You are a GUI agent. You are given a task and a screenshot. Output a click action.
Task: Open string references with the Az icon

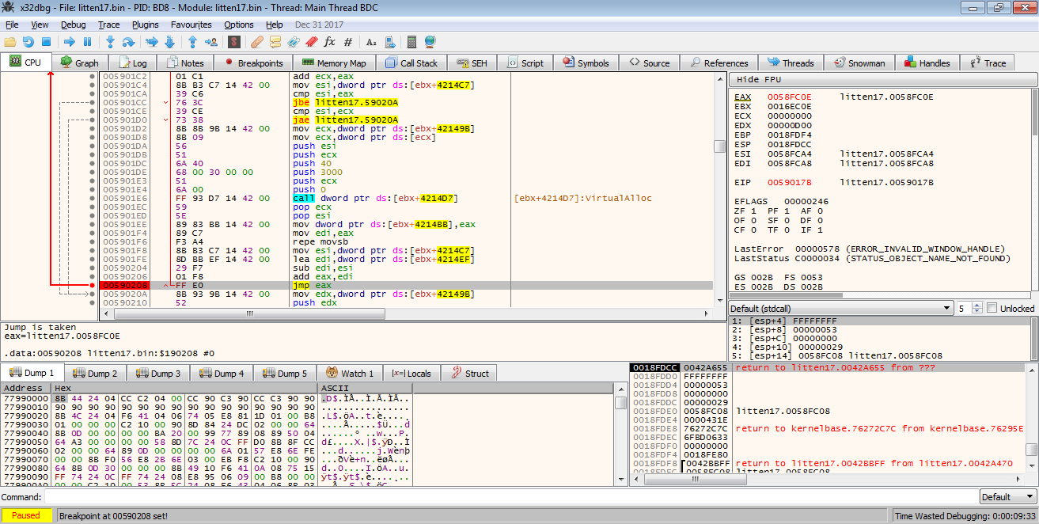370,41
